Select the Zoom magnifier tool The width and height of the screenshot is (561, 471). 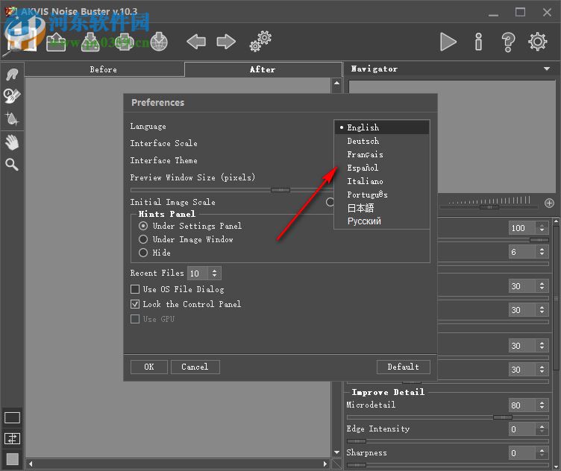coord(12,165)
